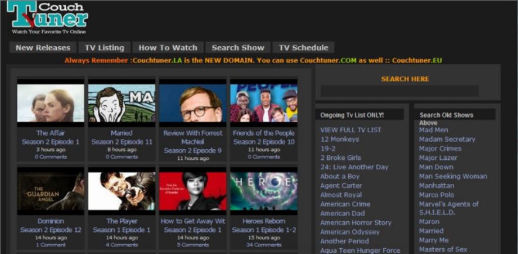Click the search input field

399,91
